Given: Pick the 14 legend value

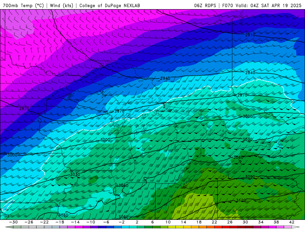Looking at the screenshot, I should pyautogui.click(x=183, y=222).
